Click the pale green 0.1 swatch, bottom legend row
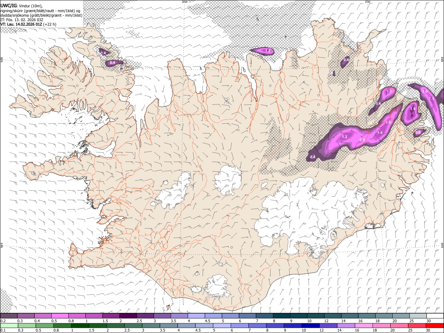Screen dimensions: 444x333 coord(9,325)
